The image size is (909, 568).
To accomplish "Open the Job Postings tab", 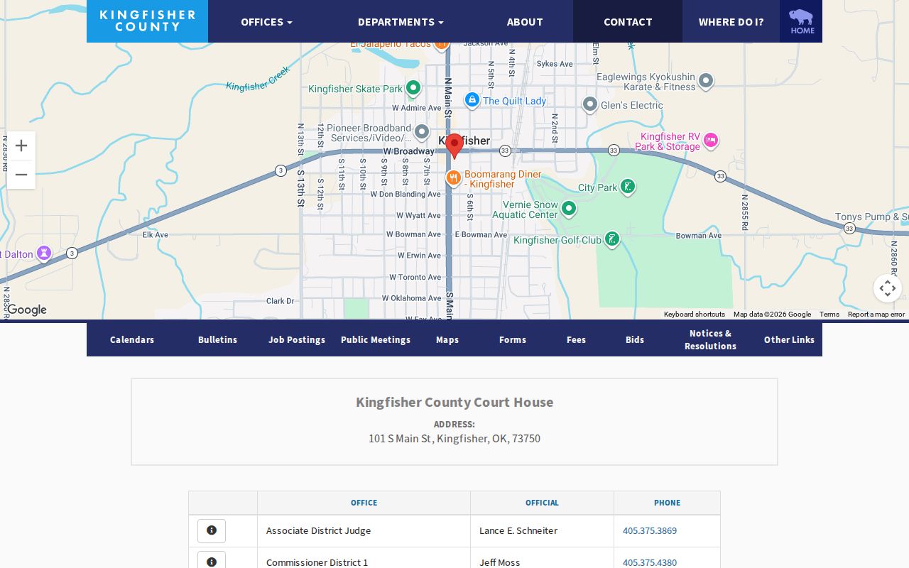I will point(297,340).
